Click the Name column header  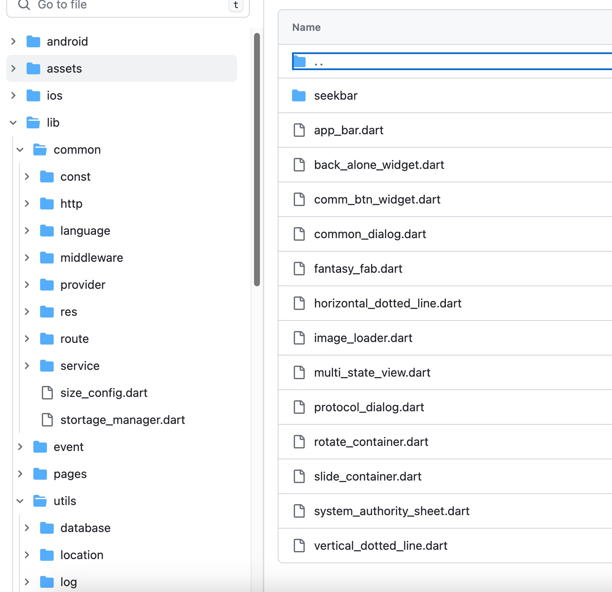(x=306, y=27)
